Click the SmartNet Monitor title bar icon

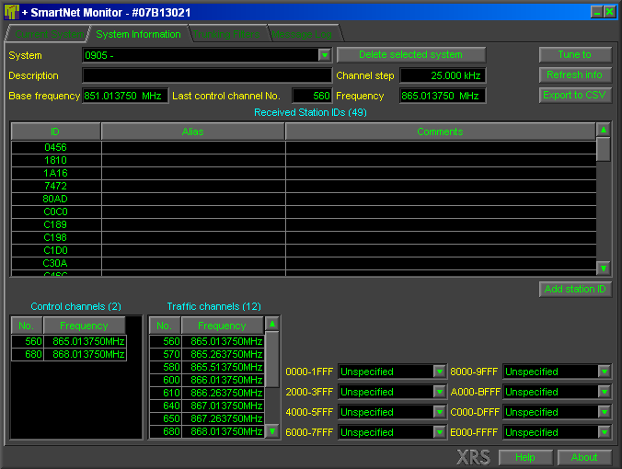tap(12, 11)
